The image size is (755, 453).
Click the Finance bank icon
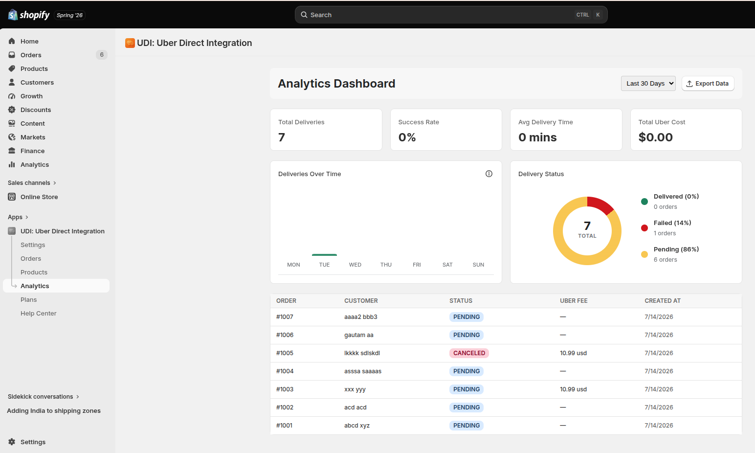point(12,151)
